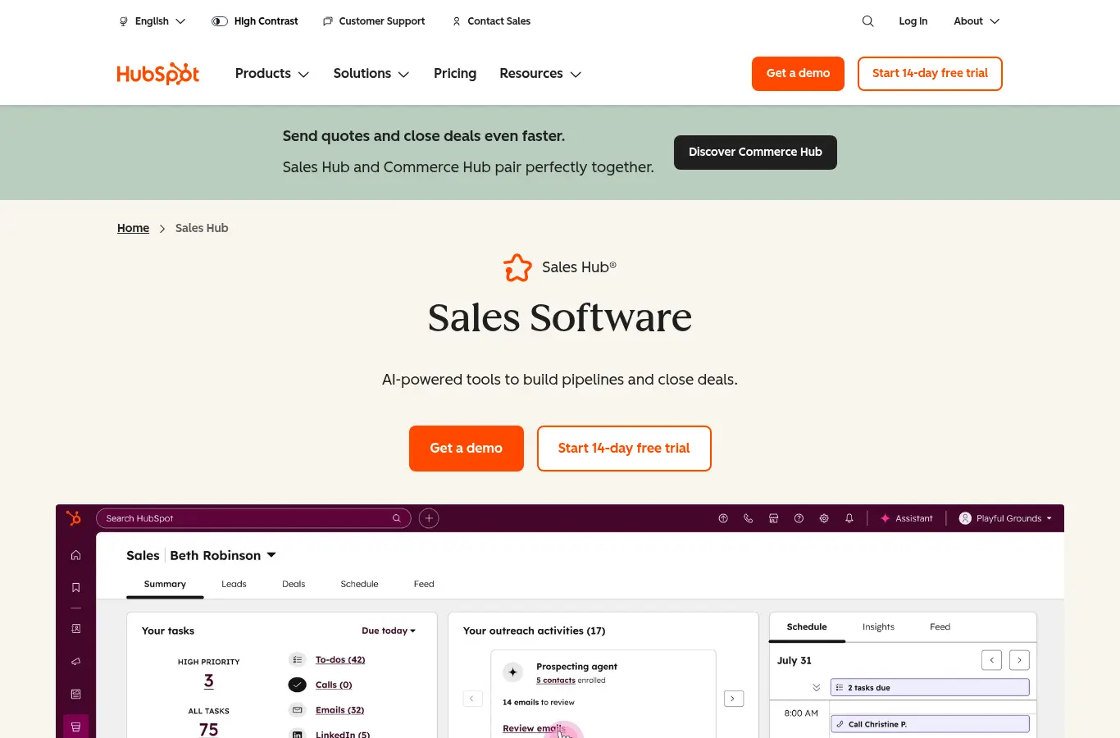
Task: Switch to the Summary tab
Action: coord(165,584)
